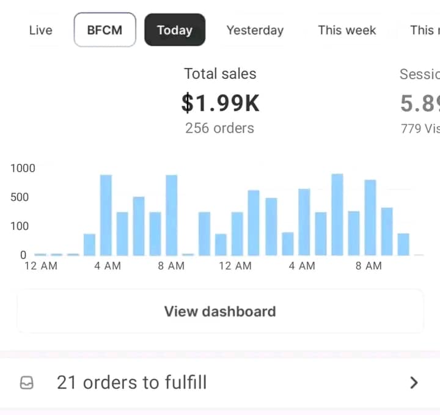The image size is (440, 415).
Task: Select the Today tab
Action: click(x=175, y=30)
